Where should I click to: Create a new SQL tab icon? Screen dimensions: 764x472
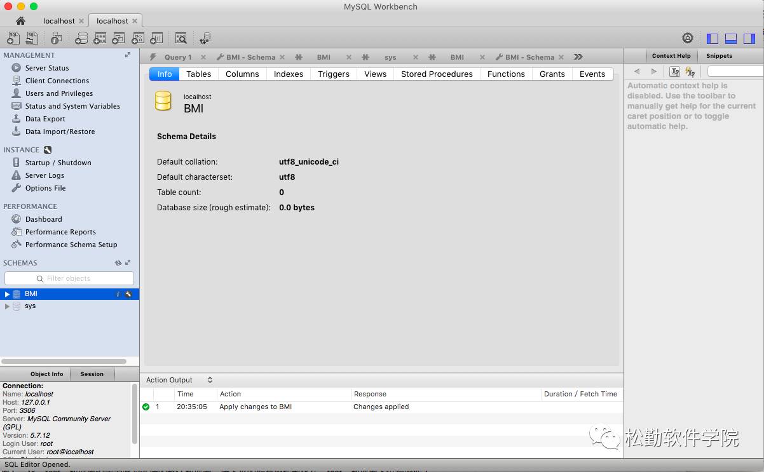point(13,38)
